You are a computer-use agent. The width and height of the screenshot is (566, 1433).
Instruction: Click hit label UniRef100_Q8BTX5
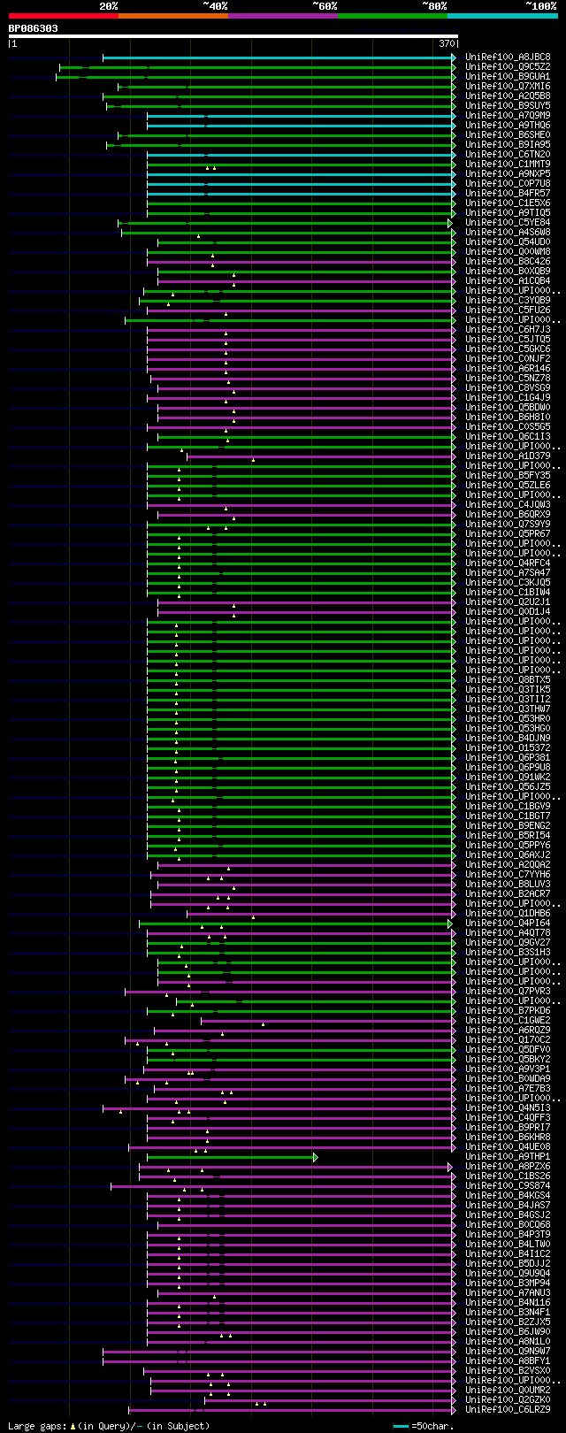tap(508, 680)
